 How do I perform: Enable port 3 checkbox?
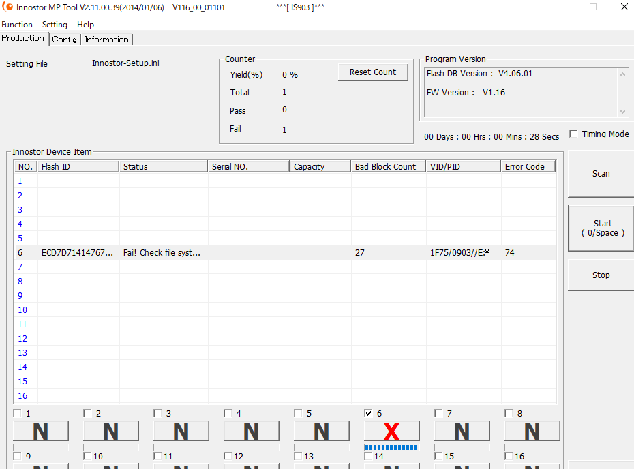pyautogui.click(x=157, y=413)
